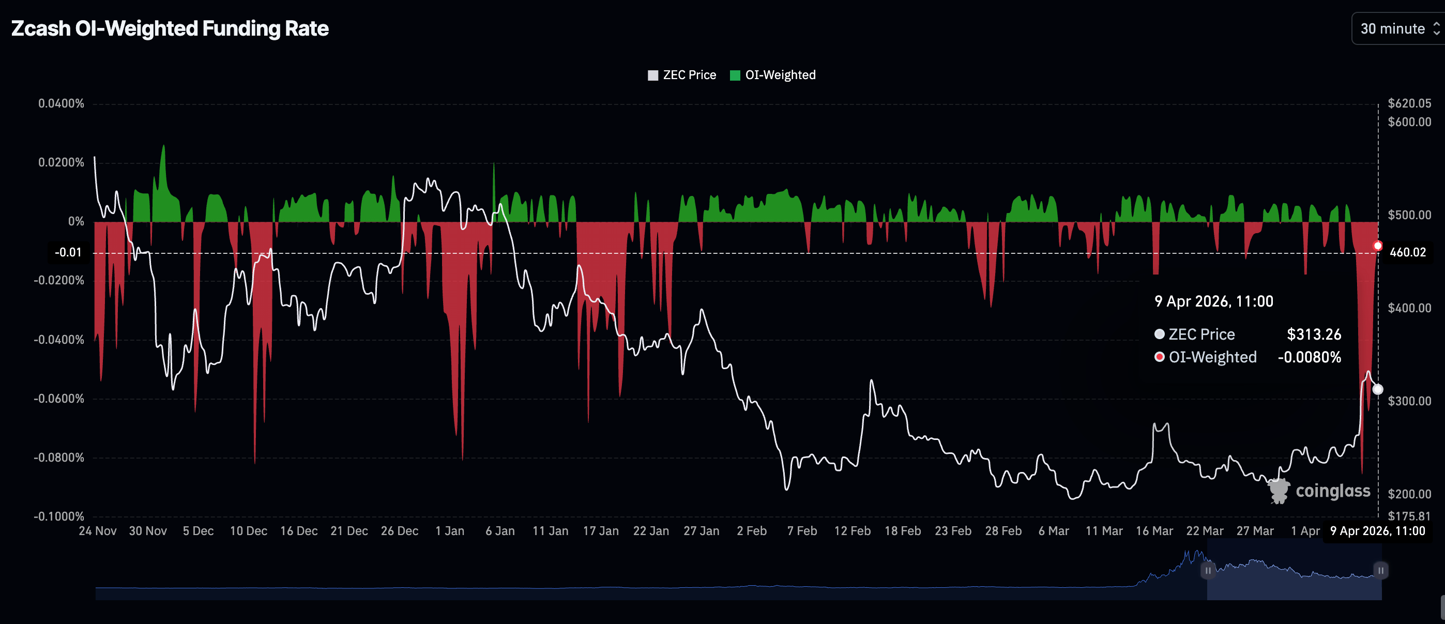1445x624 pixels.
Task: Click the white dot beside tooltip ZEC Price
Action: click(x=1160, y=334)
